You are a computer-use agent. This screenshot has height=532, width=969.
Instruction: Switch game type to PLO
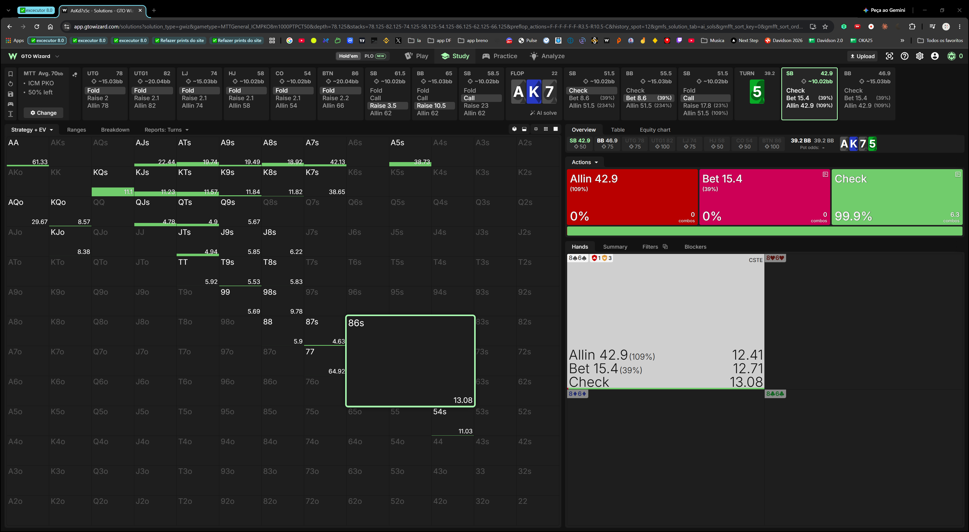pos(375,56)
